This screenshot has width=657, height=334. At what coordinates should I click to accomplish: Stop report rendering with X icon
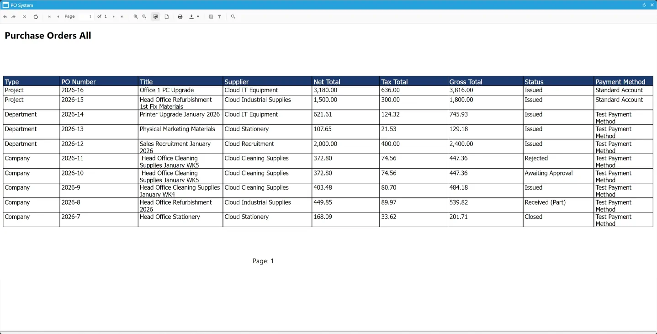(x=25, y=17)
